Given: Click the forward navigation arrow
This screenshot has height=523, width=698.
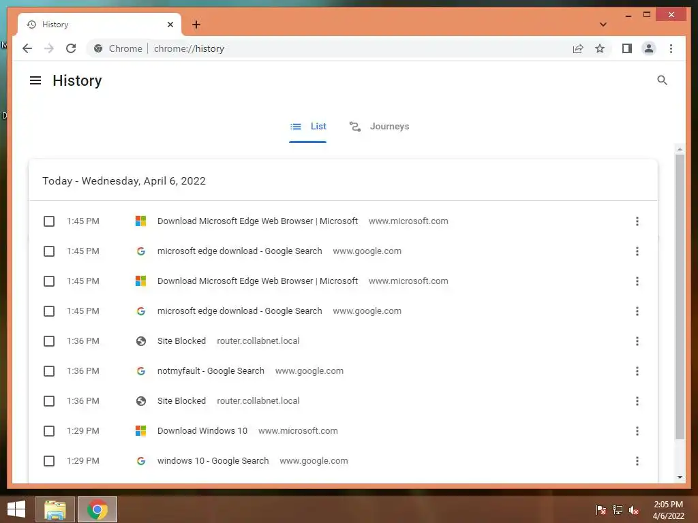Looking at the screenshot, I should (49, 48).
